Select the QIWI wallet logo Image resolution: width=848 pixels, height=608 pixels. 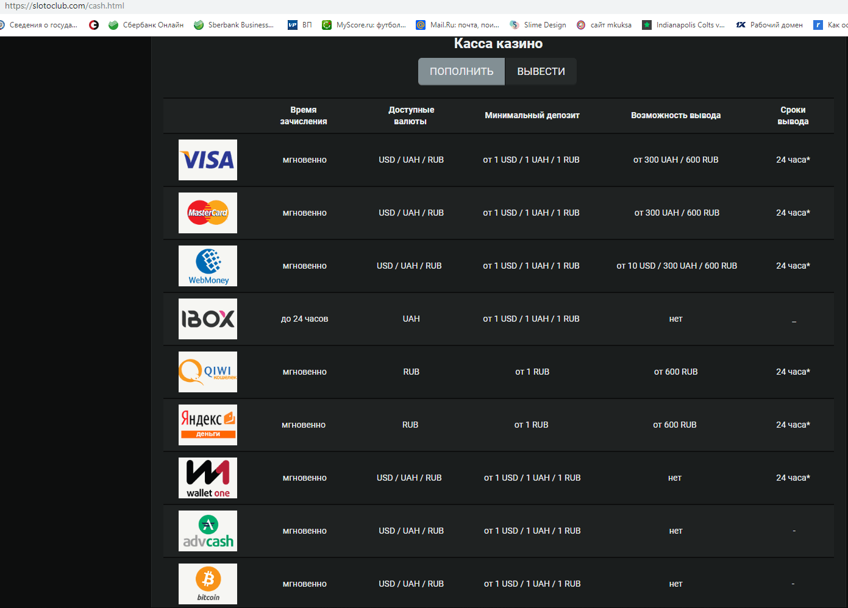(208, 372)
